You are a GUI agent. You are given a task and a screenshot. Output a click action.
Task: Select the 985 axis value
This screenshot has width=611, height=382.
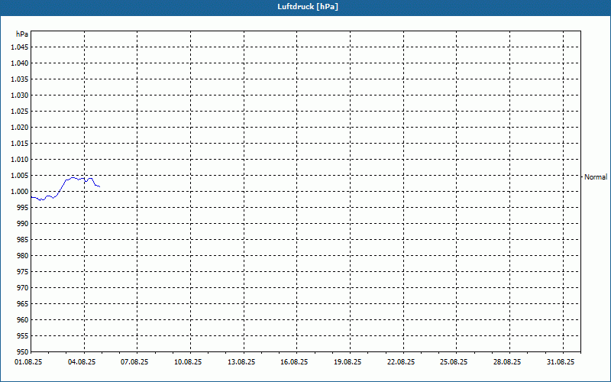[23, 240]
